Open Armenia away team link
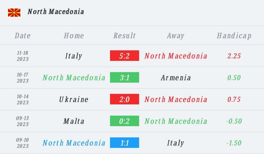Viewport: 264px width, 154px height. (176, 78)
